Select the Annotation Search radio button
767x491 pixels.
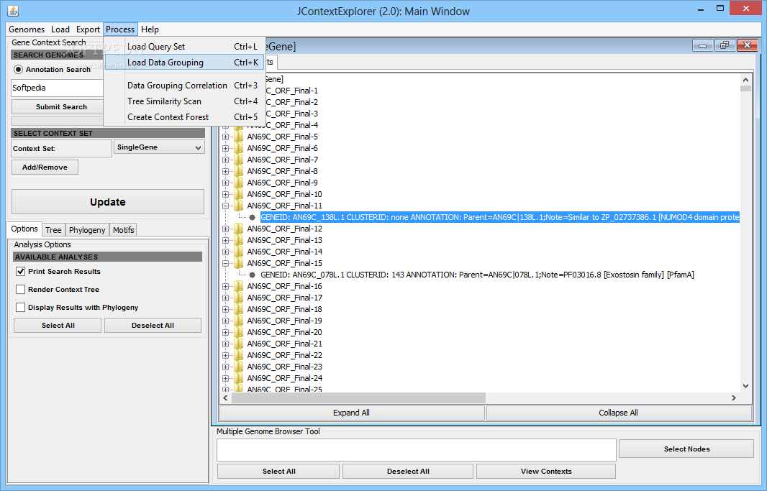[x=18, y=70]
